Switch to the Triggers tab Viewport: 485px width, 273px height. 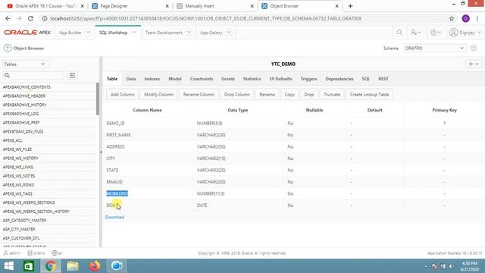(308, 79)
